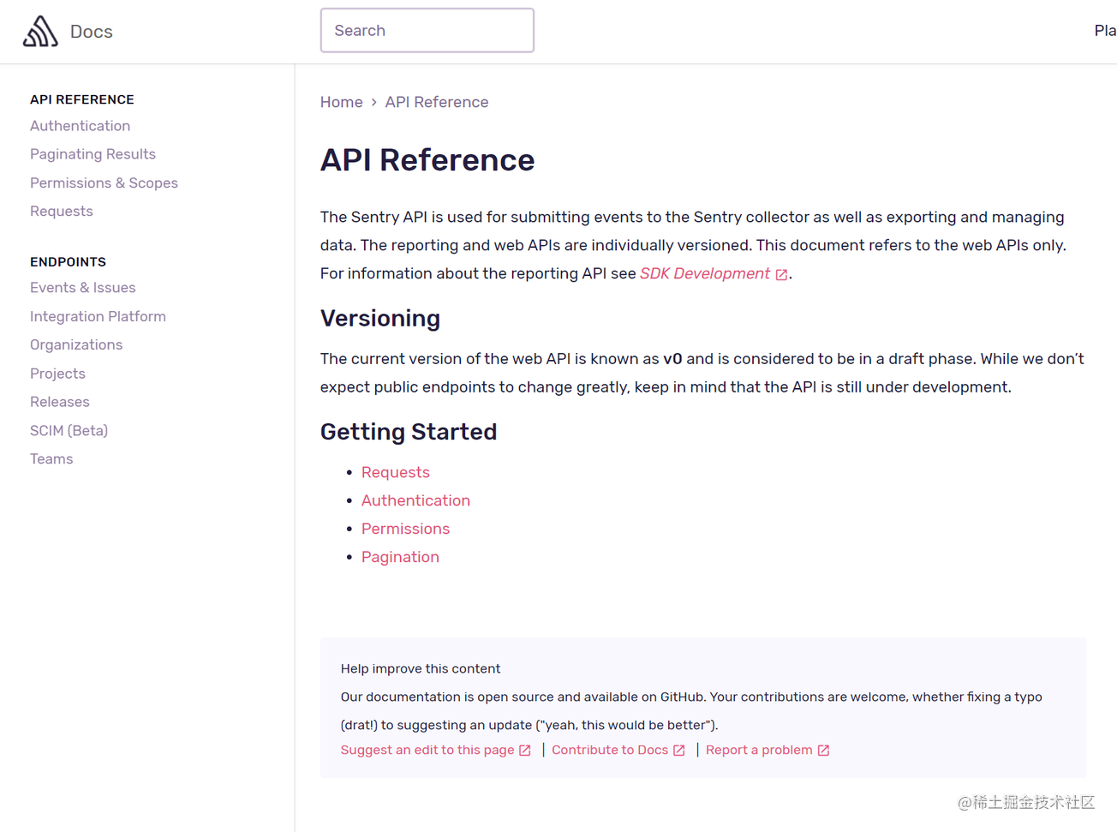Open Projects endpoint section
The height and width of the screenshot is (832, 1117).
point(57,374)
